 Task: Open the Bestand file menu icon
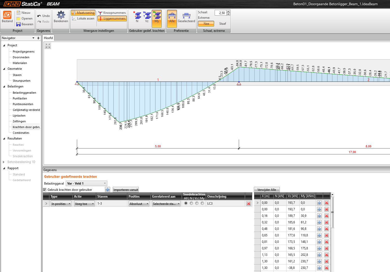[x=7, y=15]
